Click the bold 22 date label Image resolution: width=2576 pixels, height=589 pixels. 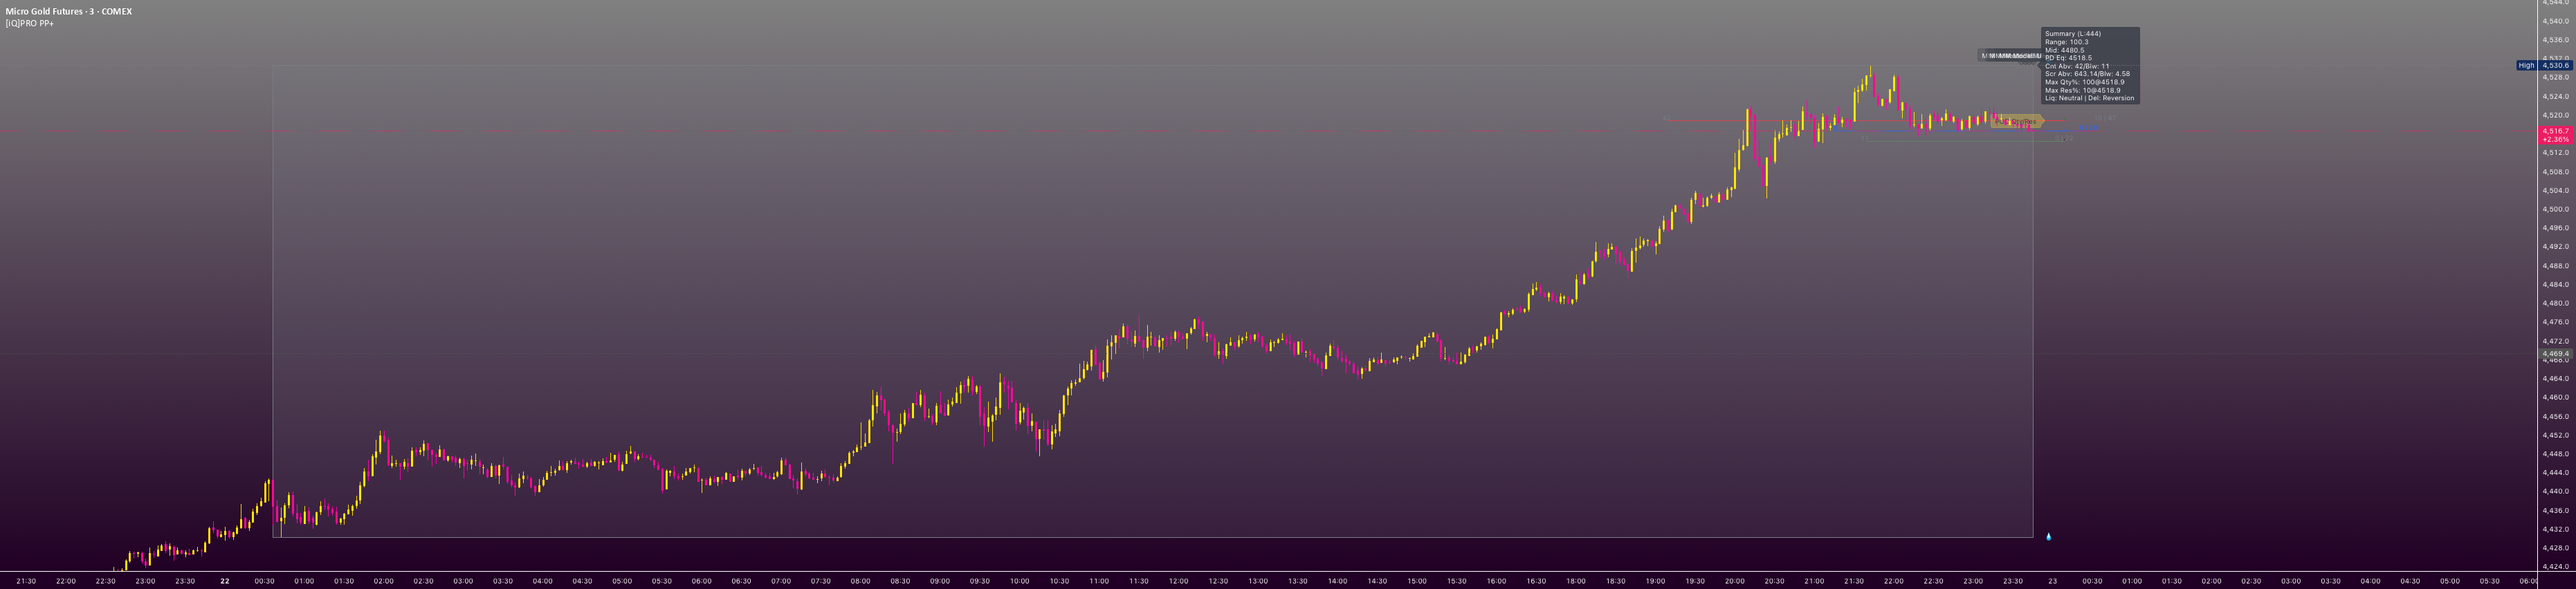[225, 581]
